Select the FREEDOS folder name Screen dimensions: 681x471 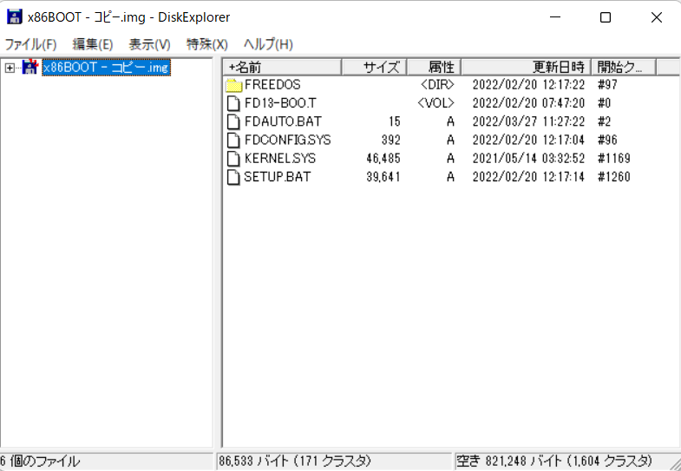click(x=272, y=85)
